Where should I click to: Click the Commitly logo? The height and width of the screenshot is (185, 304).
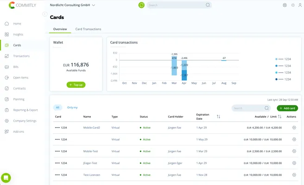coord(22,5)
